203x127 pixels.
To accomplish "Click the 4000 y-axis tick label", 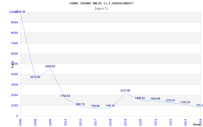I will pyautogui.click(x=14, y=74).
